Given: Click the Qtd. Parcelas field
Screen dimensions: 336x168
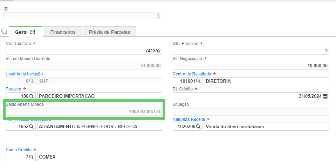Looking at the screenshot, I should click(251, 51).
